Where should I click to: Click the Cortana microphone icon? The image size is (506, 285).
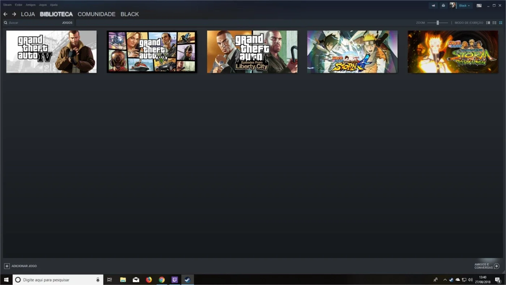point(98,280)
